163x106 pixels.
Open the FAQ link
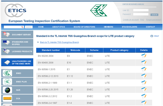click(142, 20)
